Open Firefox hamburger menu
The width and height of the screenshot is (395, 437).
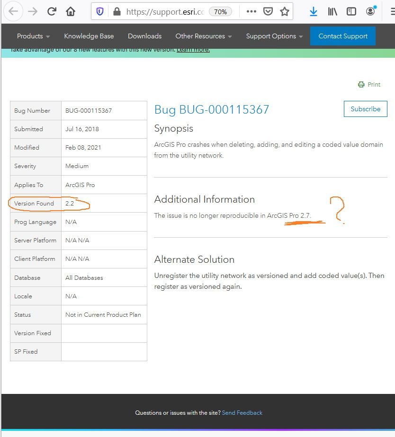point(393,11)
